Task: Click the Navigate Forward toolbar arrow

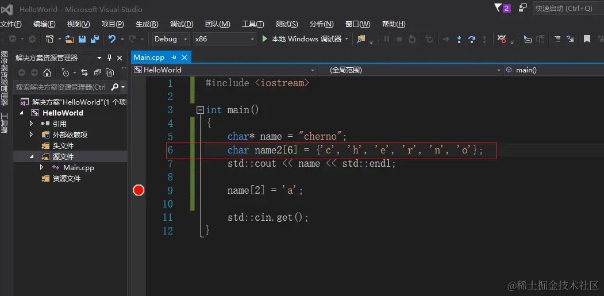Action: (x=32, y=39)
